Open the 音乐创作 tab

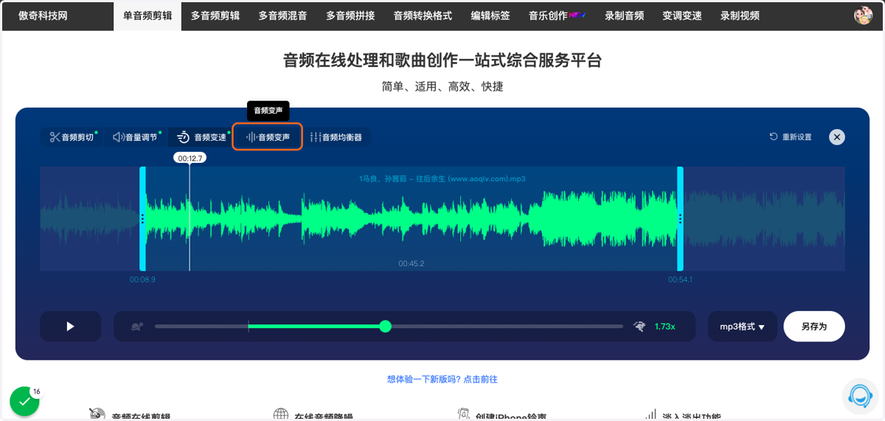[557, 15]
